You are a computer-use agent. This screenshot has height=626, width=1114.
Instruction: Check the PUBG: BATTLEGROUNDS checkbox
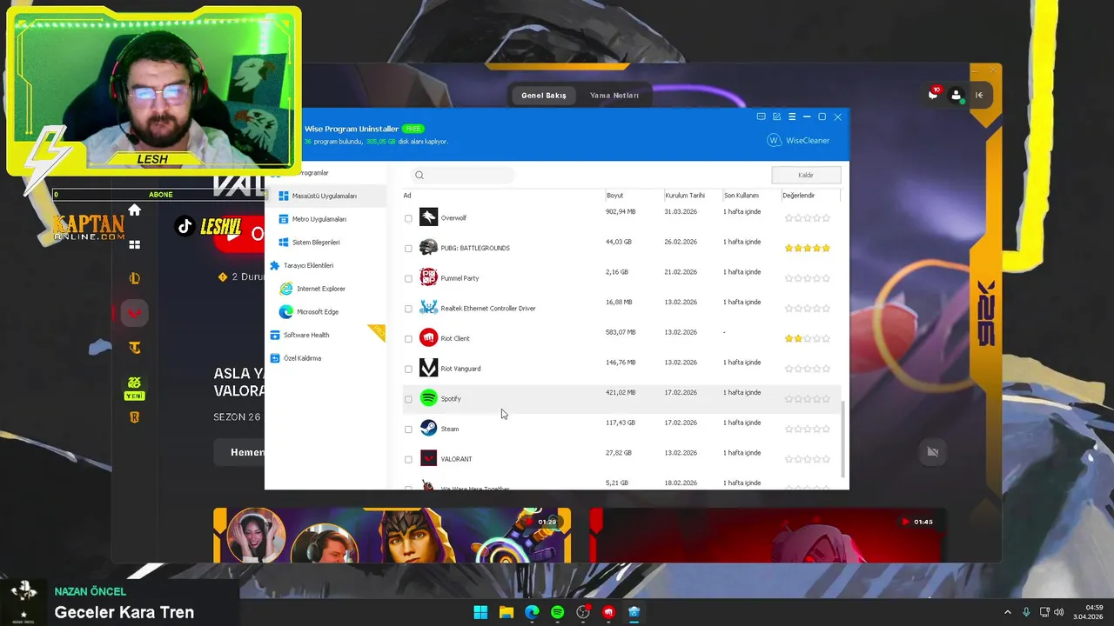pyautogui.click(x=408, y=249)
